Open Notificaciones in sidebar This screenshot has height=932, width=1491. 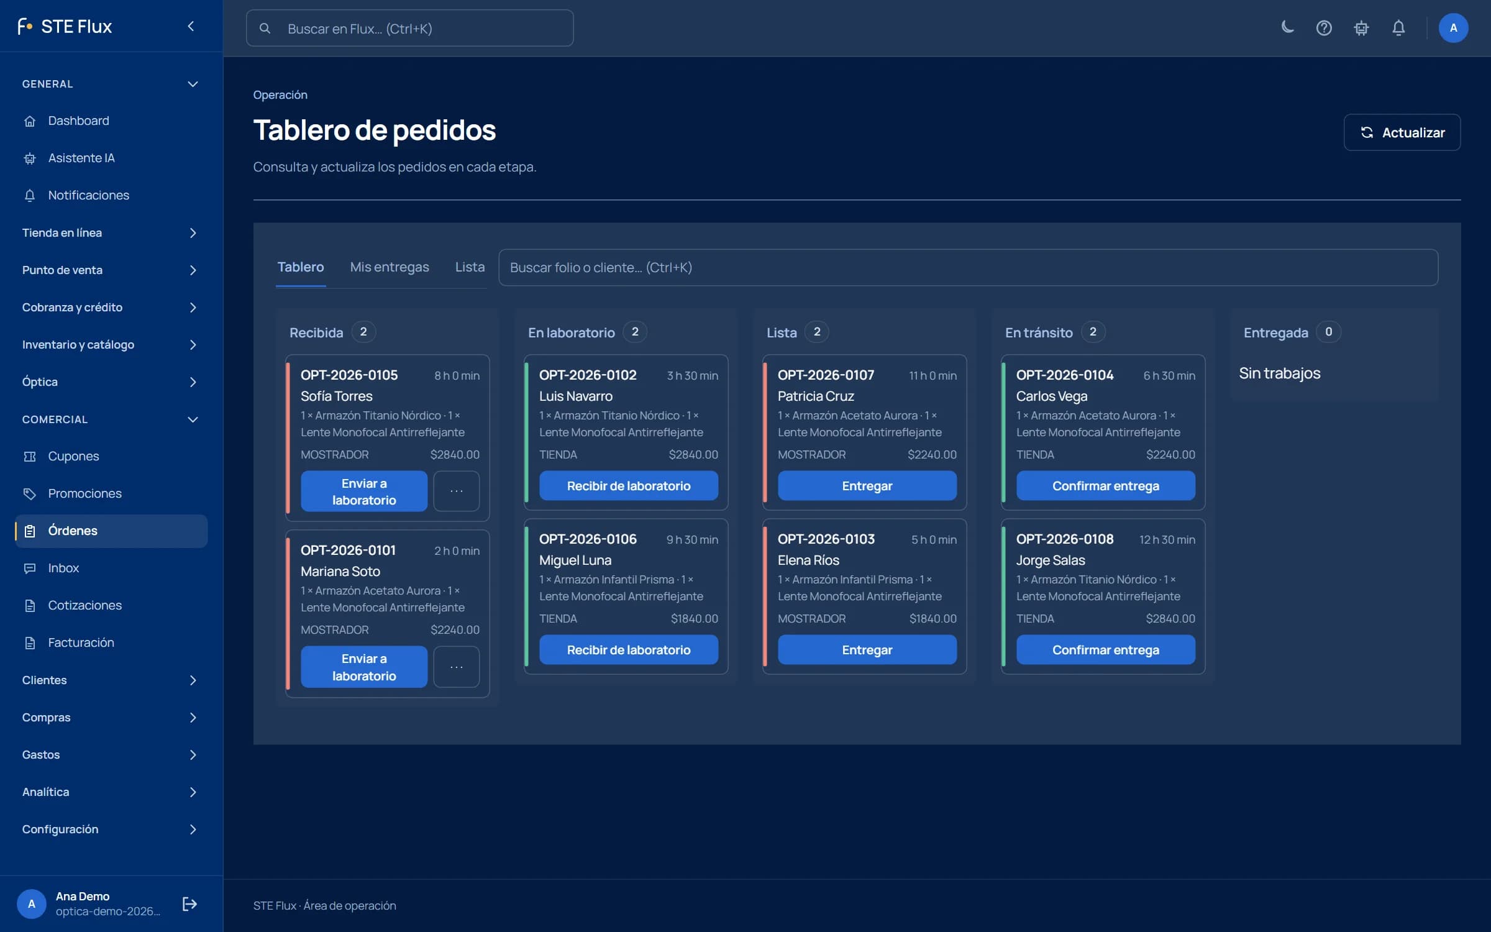pos(112,195)
